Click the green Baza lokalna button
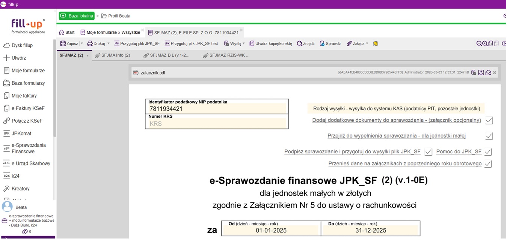Viewport: 507px width, 240px height. click(x=77, y=16)
